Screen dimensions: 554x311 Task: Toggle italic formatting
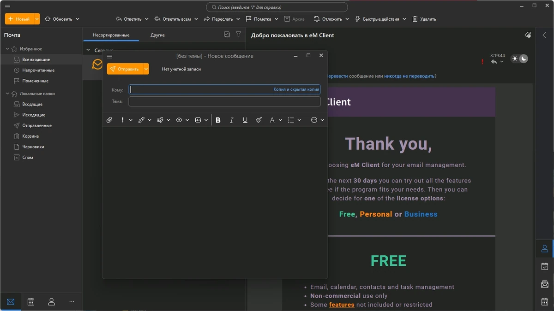tap(231, 120)
